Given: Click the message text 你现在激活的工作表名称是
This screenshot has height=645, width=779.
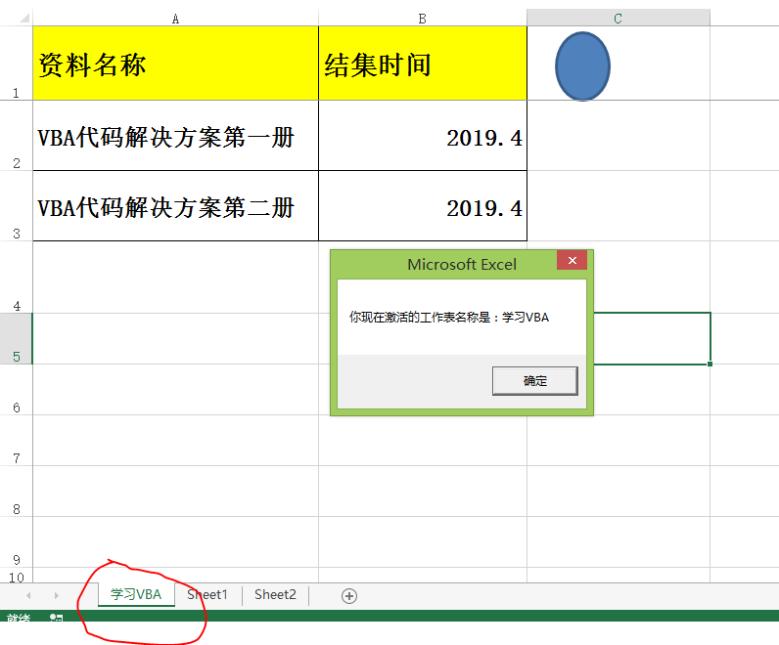Looking at the screenshot, I should point(419,317).
